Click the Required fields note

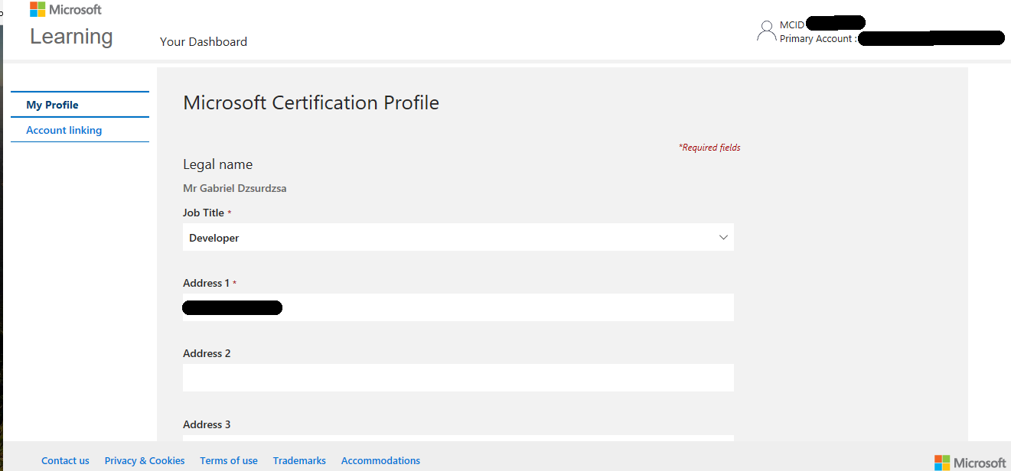[x=709, y=148]
